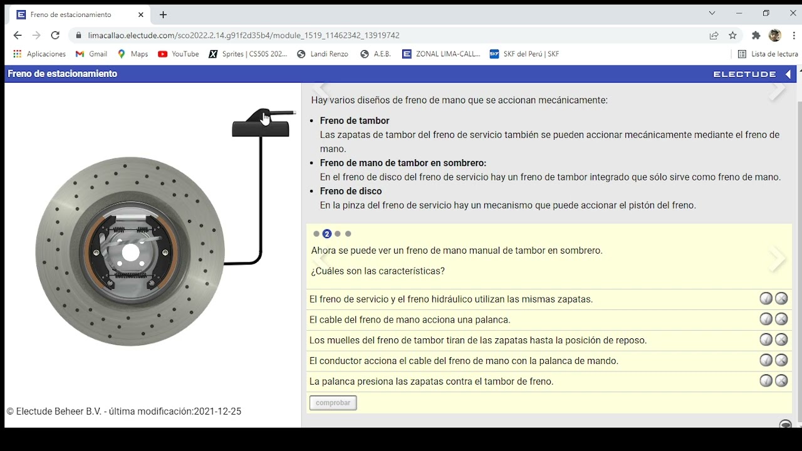Collapse Electude header with triangle arrow
This screenshot has width=802, height=451.
(788, 74)
